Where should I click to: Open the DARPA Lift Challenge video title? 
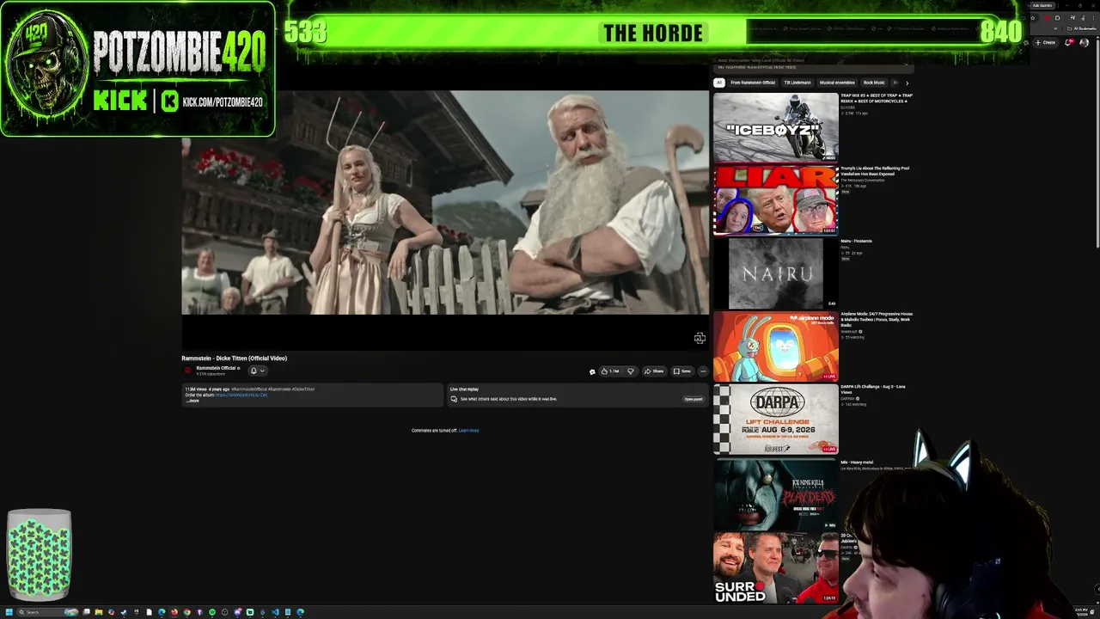(873, 389)
